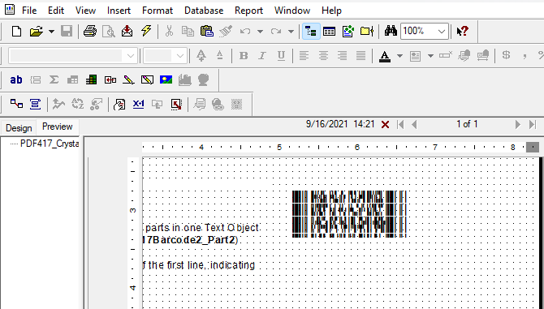Select font color swatch A
The height and width of the screenshot is (309, 544).
[x=384, y=56]
